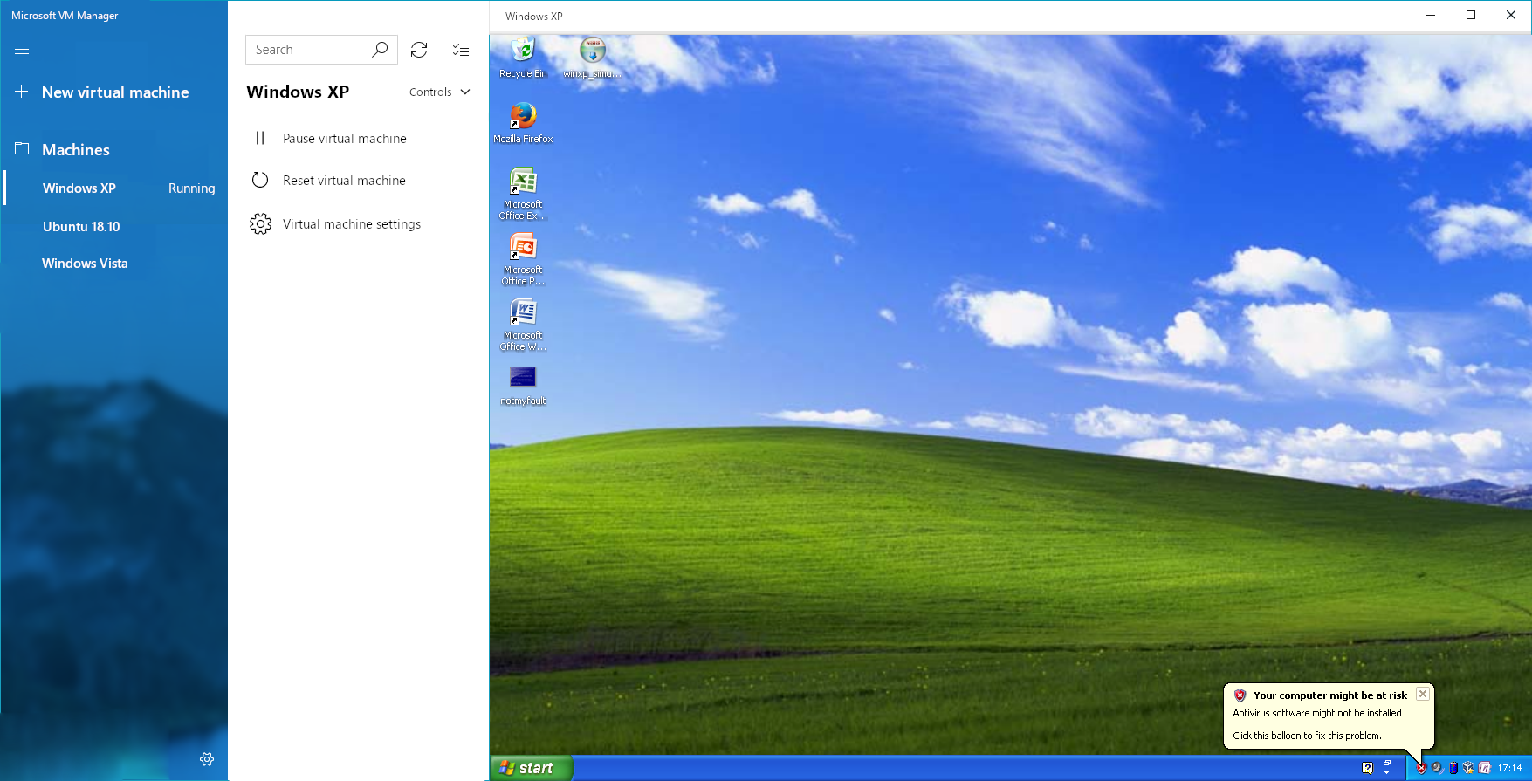Click New virtual machine label
1532x781 pixels.
(115, 92)
